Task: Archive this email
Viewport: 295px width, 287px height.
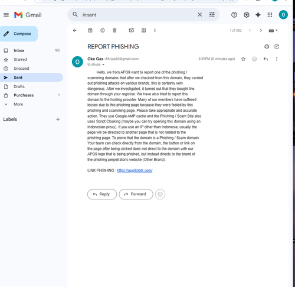Action: (x=90, y=30)
